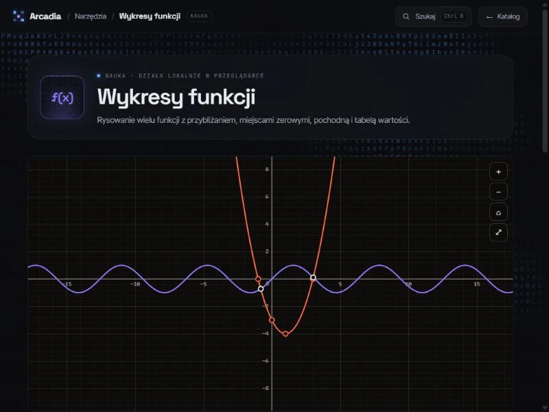Click the y-axis label -6
Screen dimensions: 549x412
(266, 361)
